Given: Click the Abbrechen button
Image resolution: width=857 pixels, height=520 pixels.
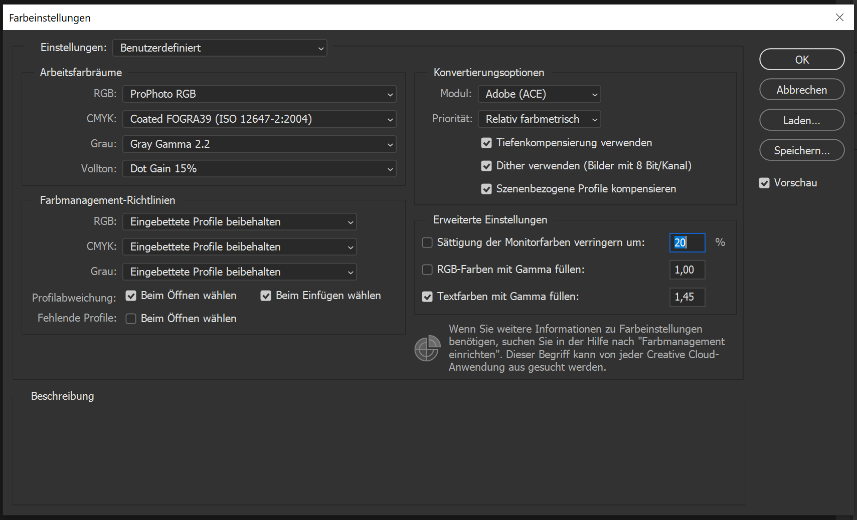Looking at the screenshot, I should click(802, 90).
